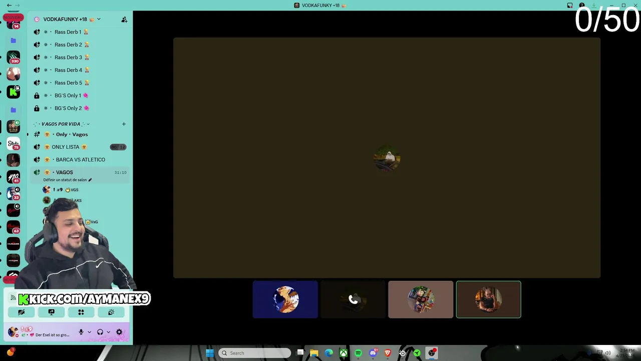641x361 pixels.
Task: Click Définir un statut de salon
Action: click(67, 180)
